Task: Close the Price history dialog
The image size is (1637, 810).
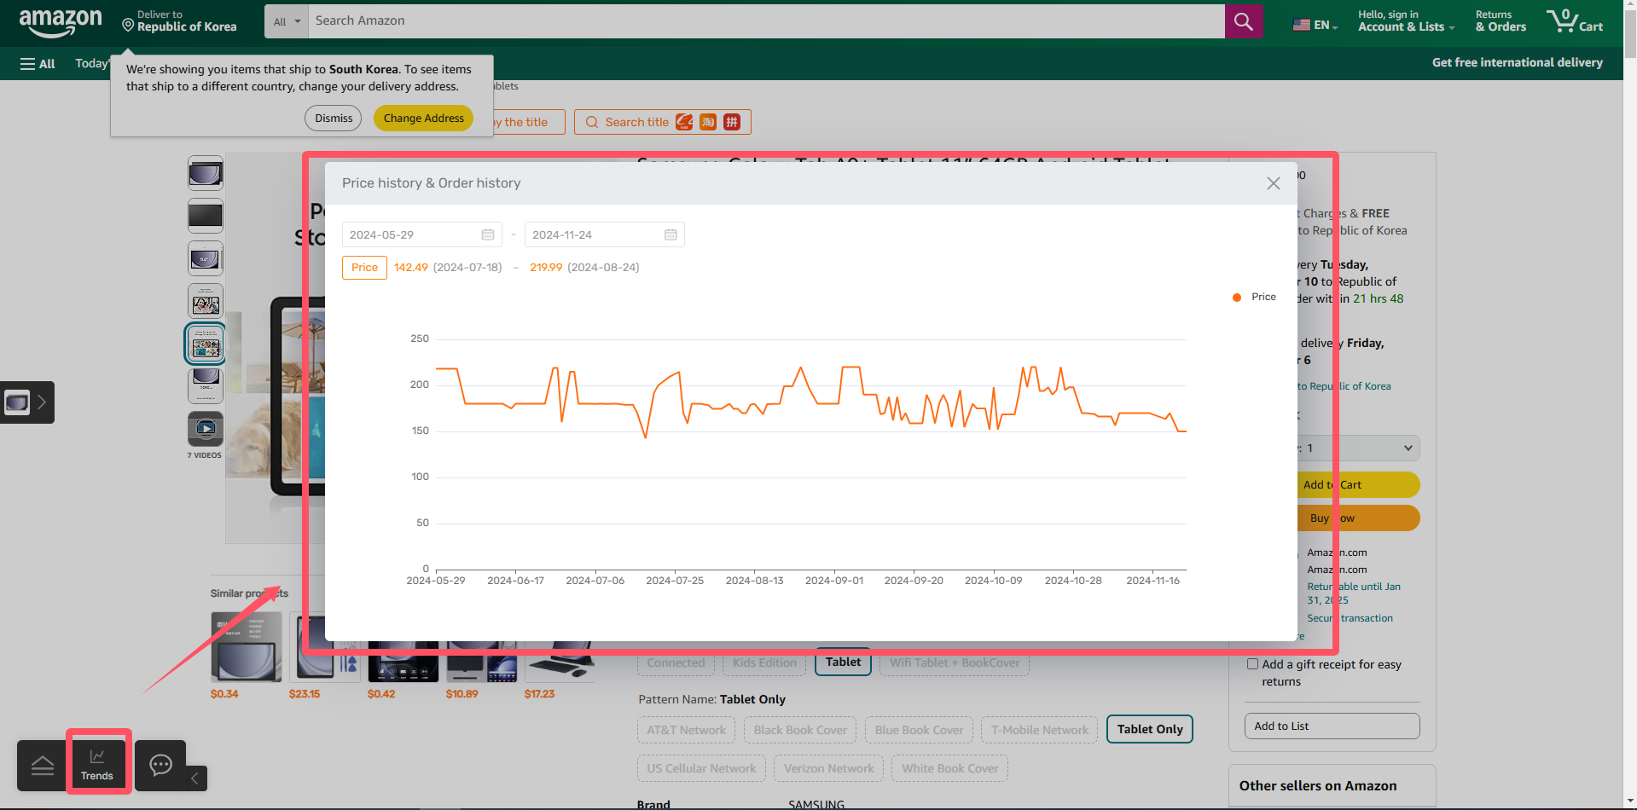Action: click(x=1274, y=183)
